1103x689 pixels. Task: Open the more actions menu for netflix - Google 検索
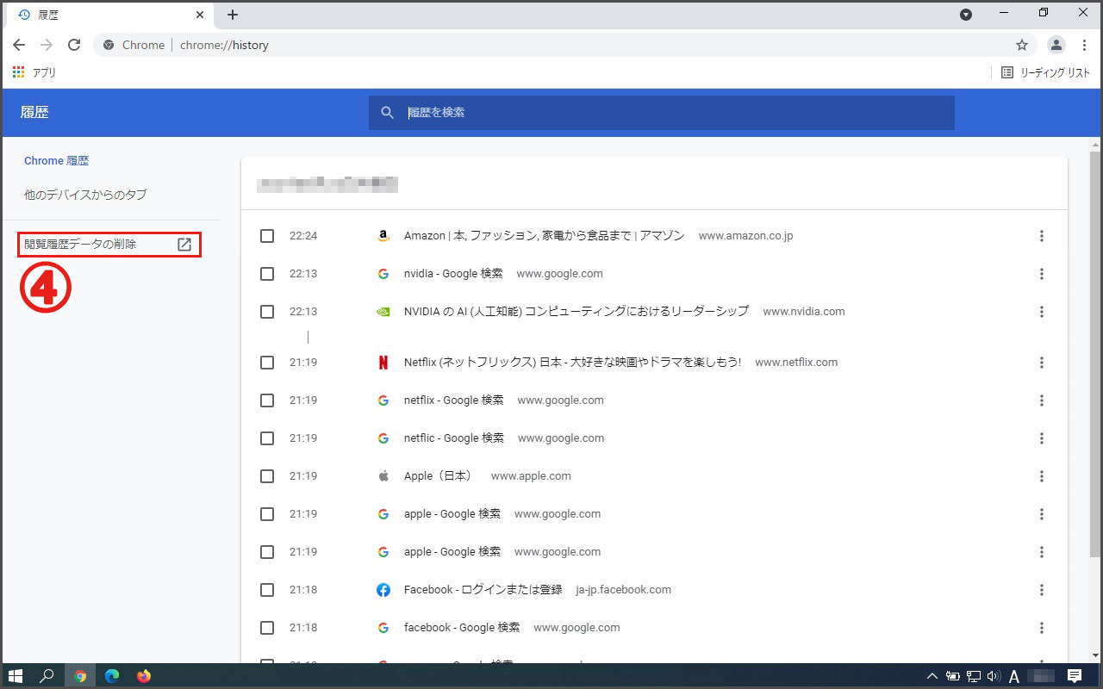coord(1042,400)
